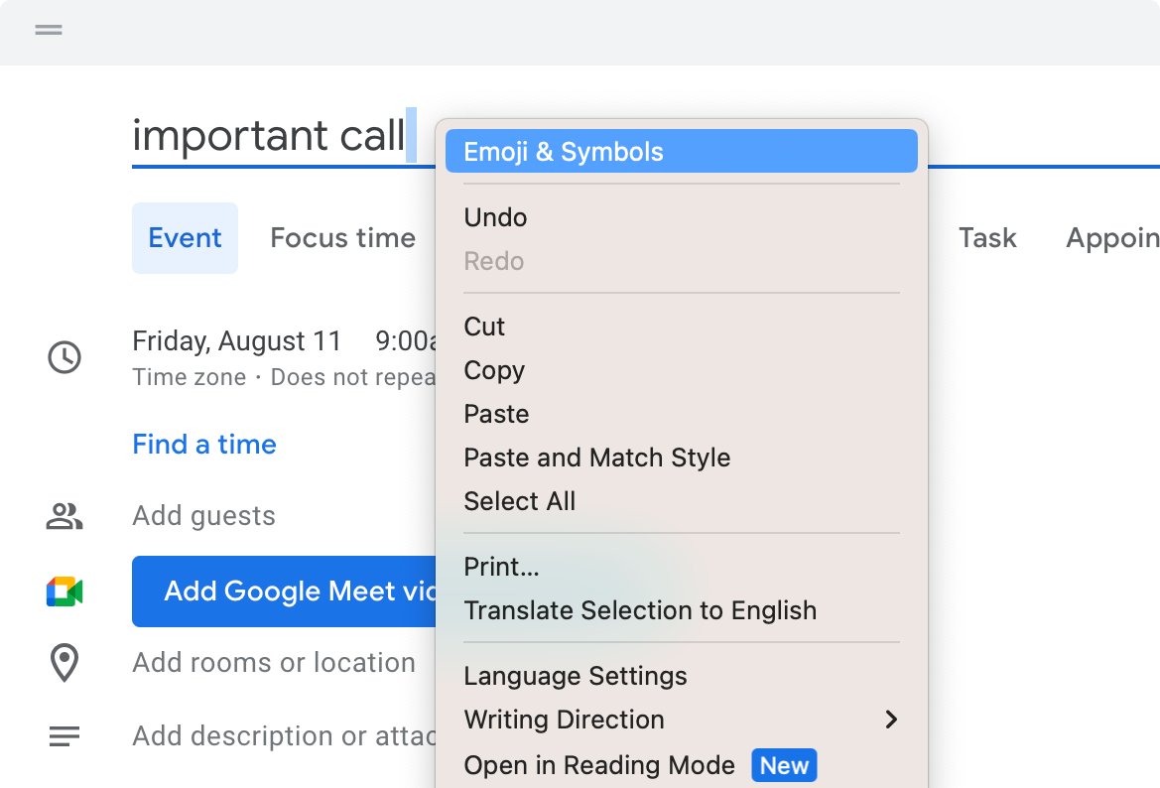Click the Time zone link
Image resolution: width=1160 pixels, height=788 pixels.
click(x=190, y=377)
